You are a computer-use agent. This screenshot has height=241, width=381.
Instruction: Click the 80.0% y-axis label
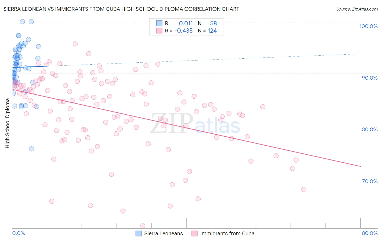click(370, 129)
